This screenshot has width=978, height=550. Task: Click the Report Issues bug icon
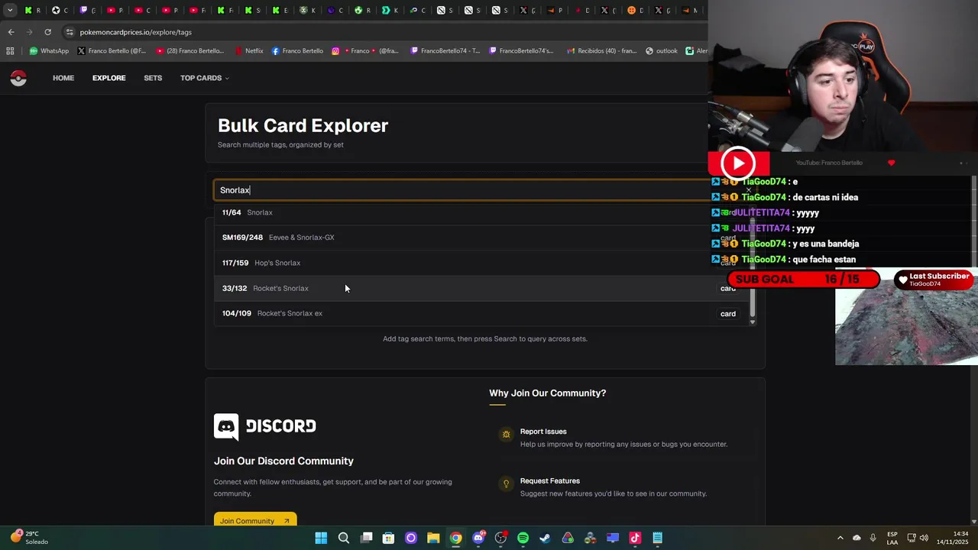coord(506,434)
